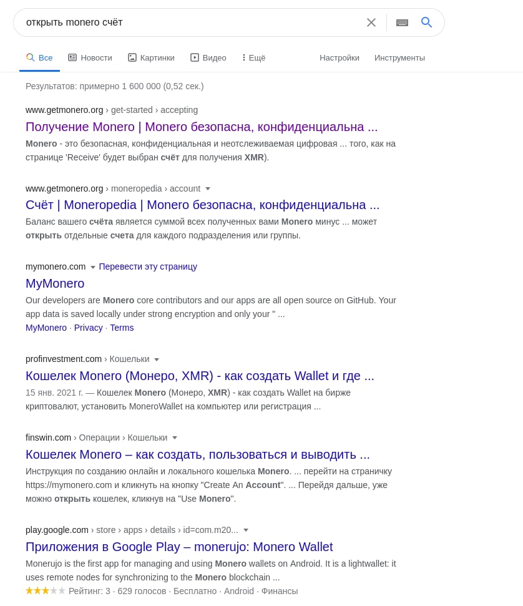Expand arrow next to mymonero.com
Viewport: 523px width, 606px height.
point(92,267)
